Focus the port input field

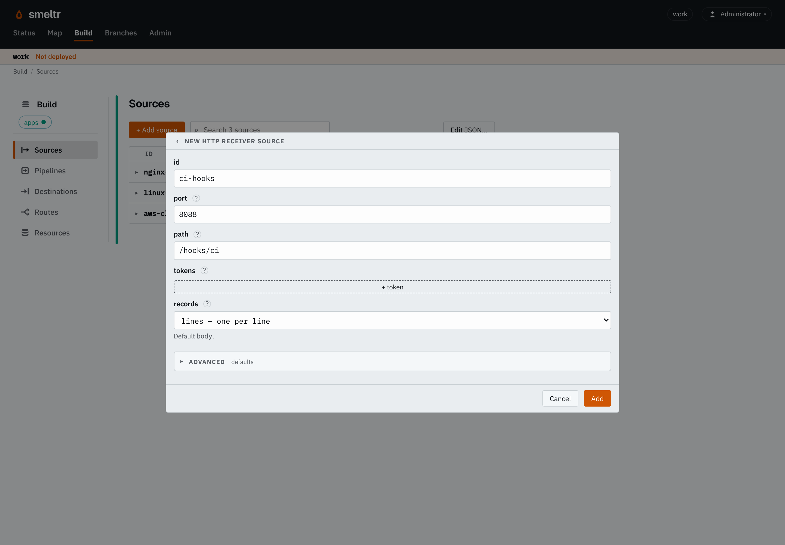pyautogui.click(x=392, y=214)
